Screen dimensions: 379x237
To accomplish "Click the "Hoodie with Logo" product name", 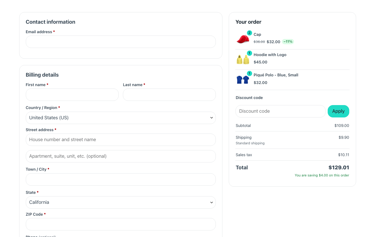I will (x=270, y=55).
